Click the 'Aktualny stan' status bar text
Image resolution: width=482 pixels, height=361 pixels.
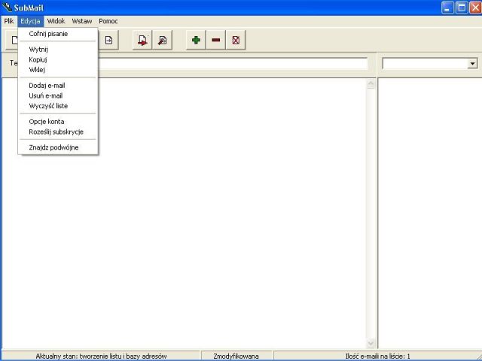pyautogui.click(x=101, y=356)
